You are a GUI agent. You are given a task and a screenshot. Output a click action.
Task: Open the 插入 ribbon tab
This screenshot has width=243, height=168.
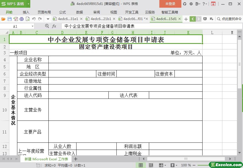pos(26,12)
